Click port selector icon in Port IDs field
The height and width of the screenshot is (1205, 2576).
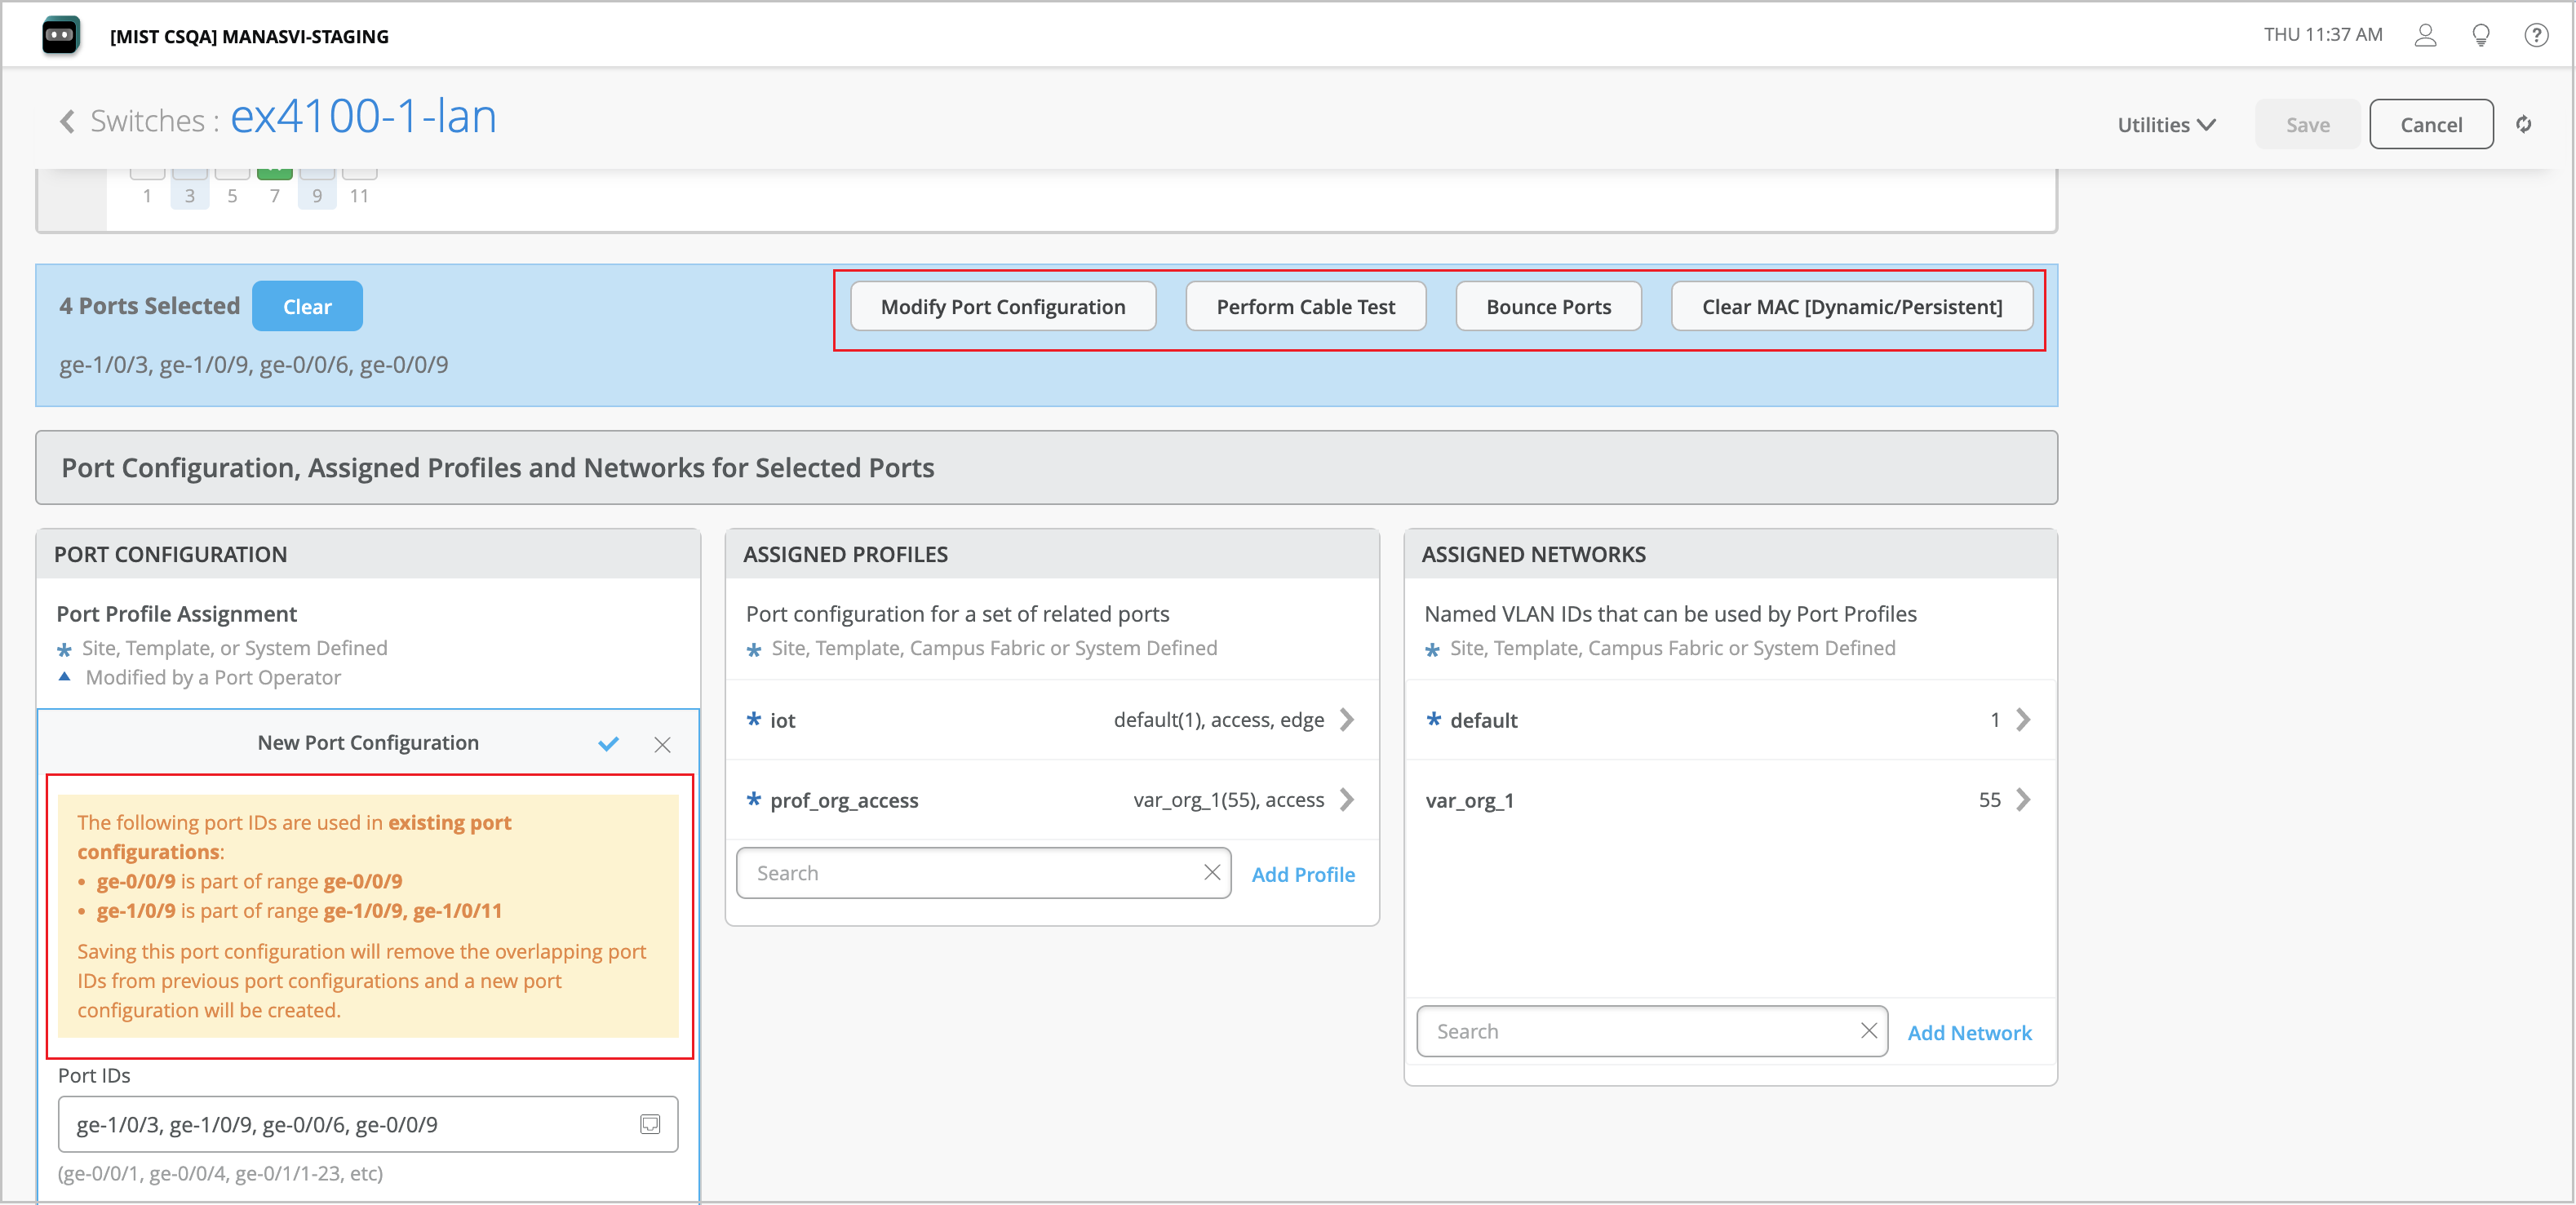pos(650,1124)
